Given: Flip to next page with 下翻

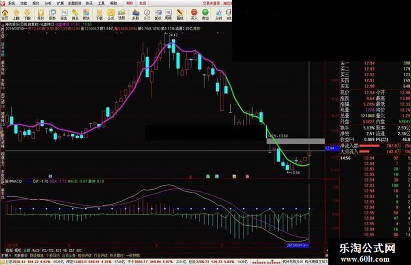Looking at the screenshot, I should point(27,15).
